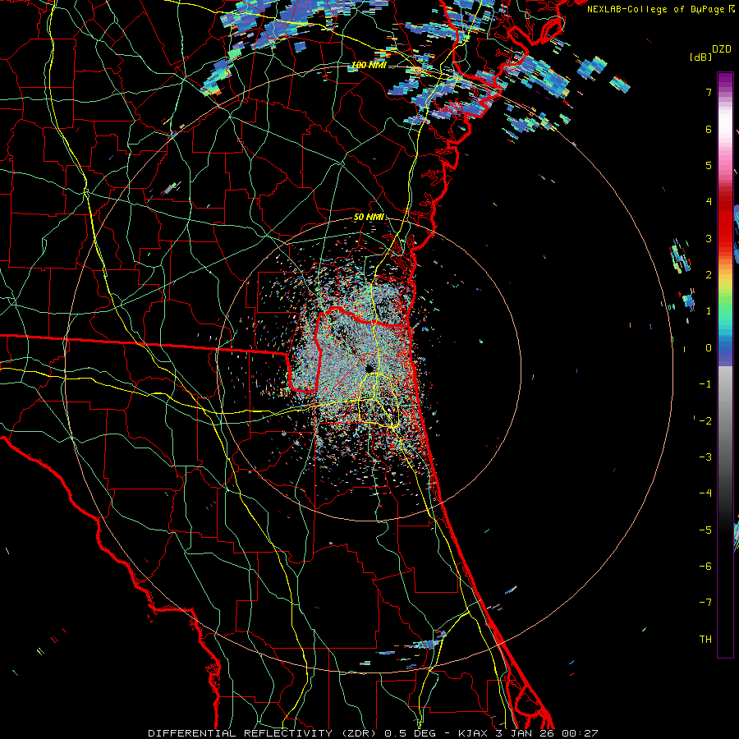Click the KJAX radar site black dot
This screenshot has height=739, width=739.
[x=369, y=368]
